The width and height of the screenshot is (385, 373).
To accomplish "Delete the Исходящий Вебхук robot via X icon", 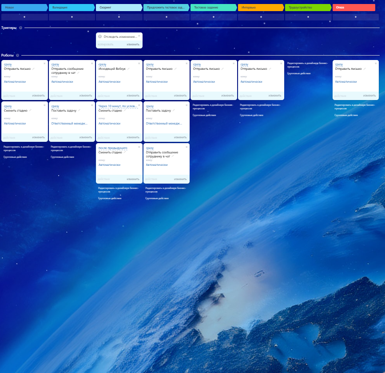I will [x=139, y=63].
